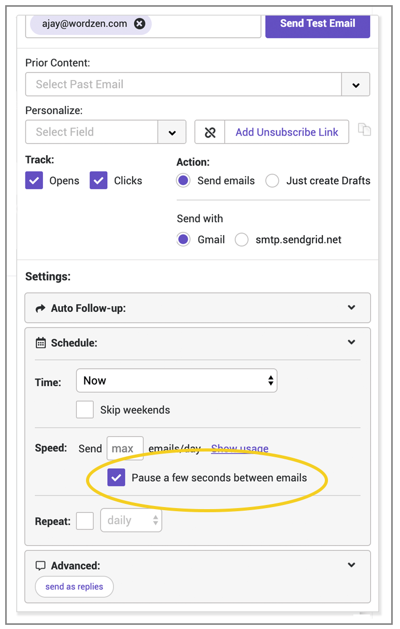Remove the ajay@wordzen.com address chip
Image resolution: width=400 pixels, height=629 pixels.
pos(139,24)
